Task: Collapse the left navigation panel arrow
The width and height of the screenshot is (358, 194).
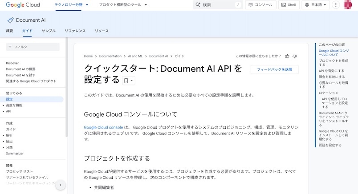Action: point(61,185)
